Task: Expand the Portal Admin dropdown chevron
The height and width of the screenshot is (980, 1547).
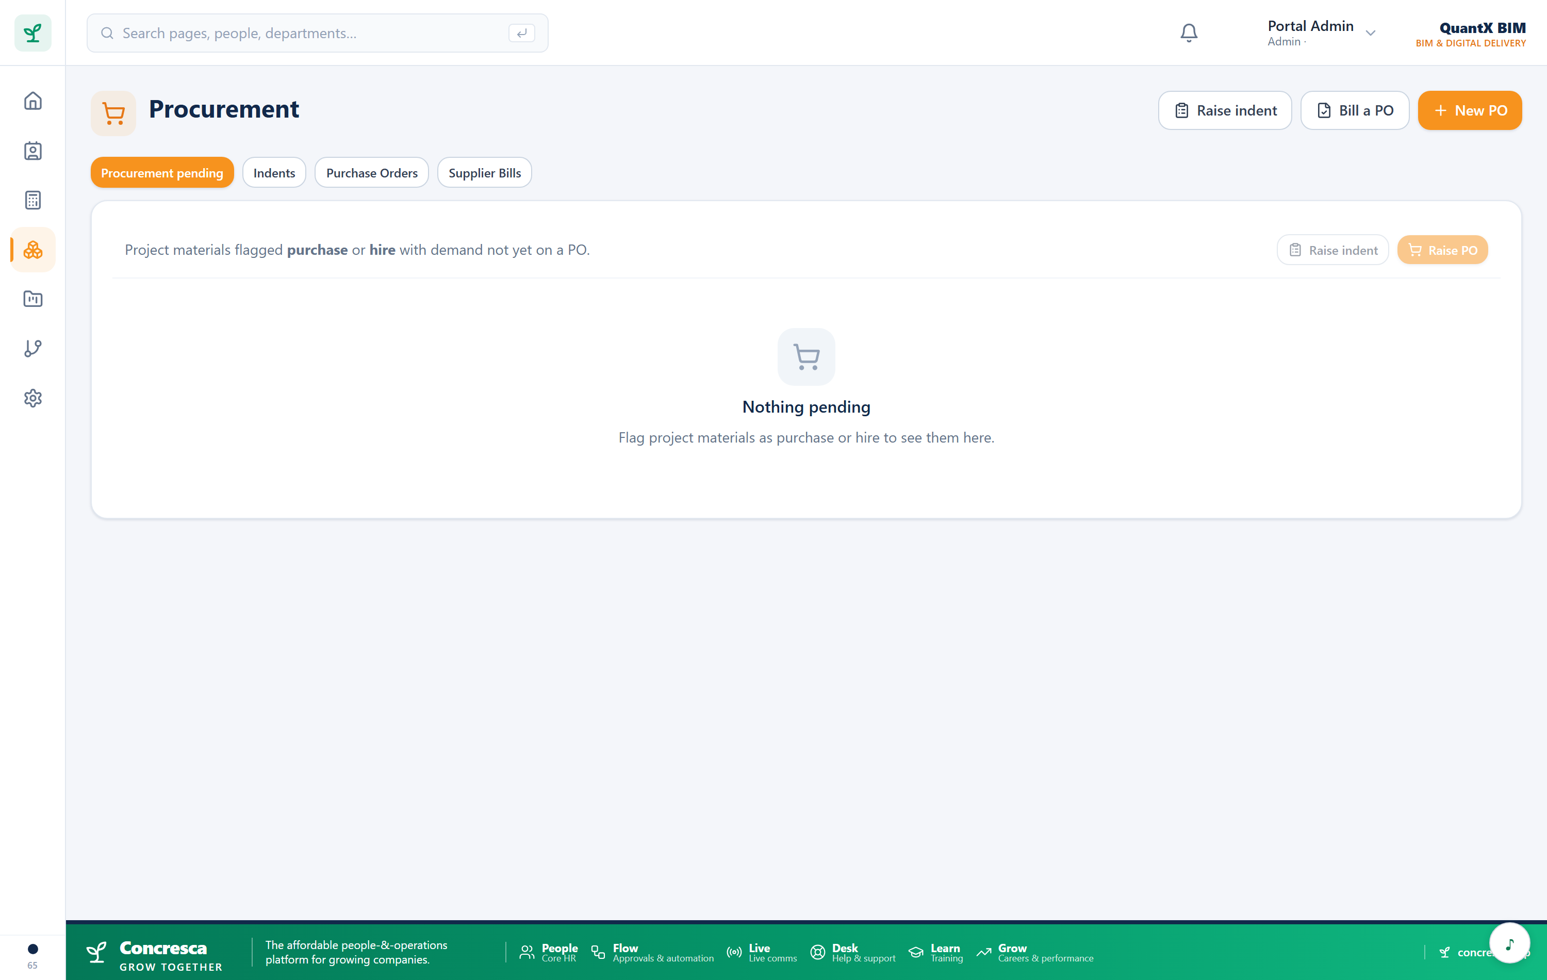Action: [1370, 33]
